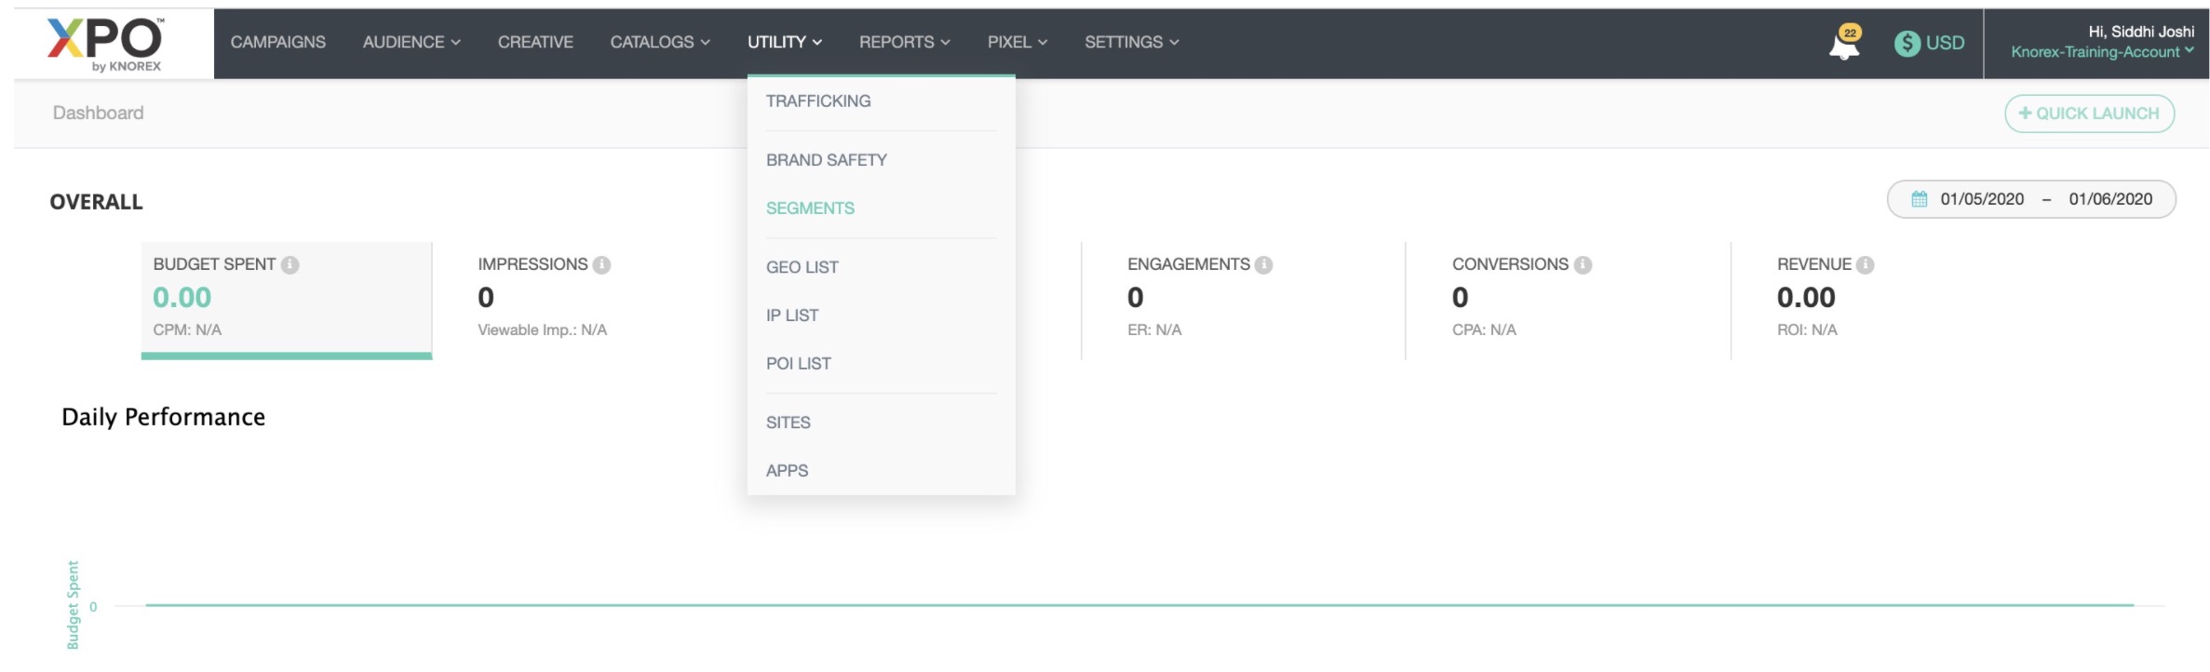Click the notification bell icon
Screen dimensions: 2210x672
click(x=1843, y=45)
